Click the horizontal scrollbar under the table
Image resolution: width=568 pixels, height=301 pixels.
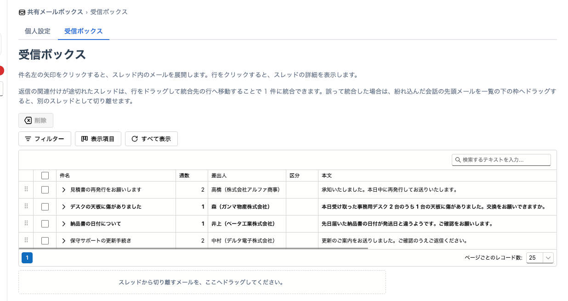pyautogui.click(x=193, y=249)
